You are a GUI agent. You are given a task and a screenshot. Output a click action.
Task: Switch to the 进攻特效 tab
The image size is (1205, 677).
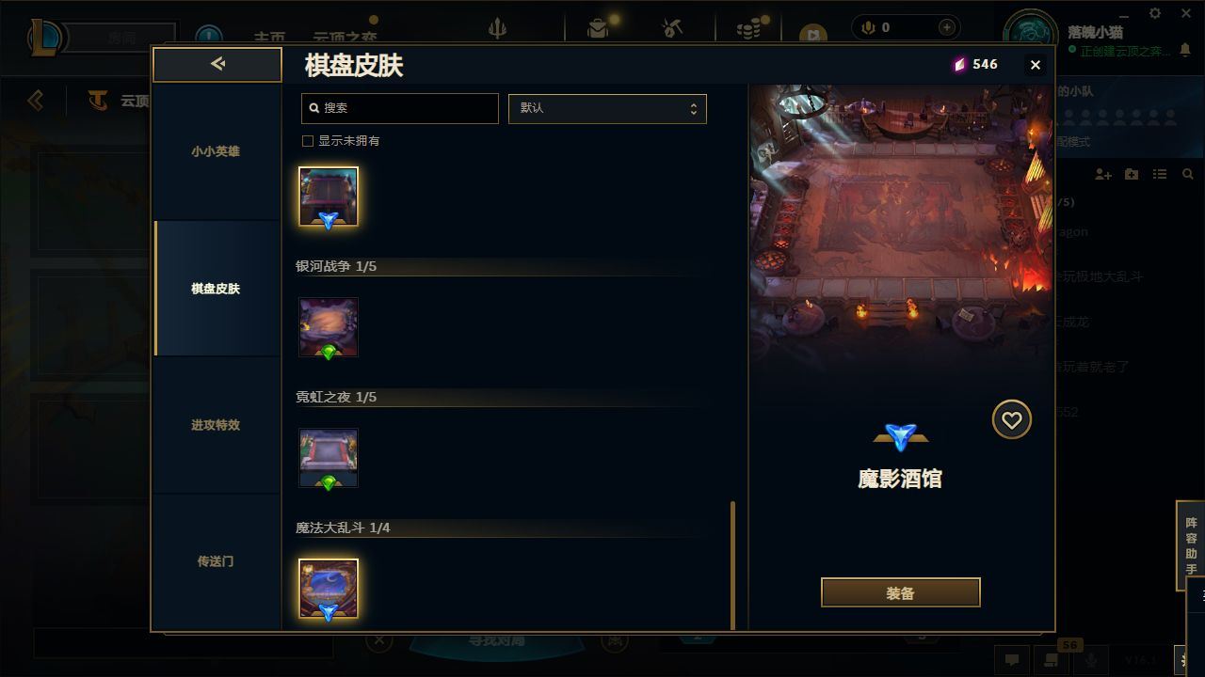[216, 425]
